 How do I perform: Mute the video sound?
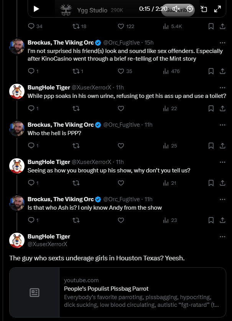176,9
